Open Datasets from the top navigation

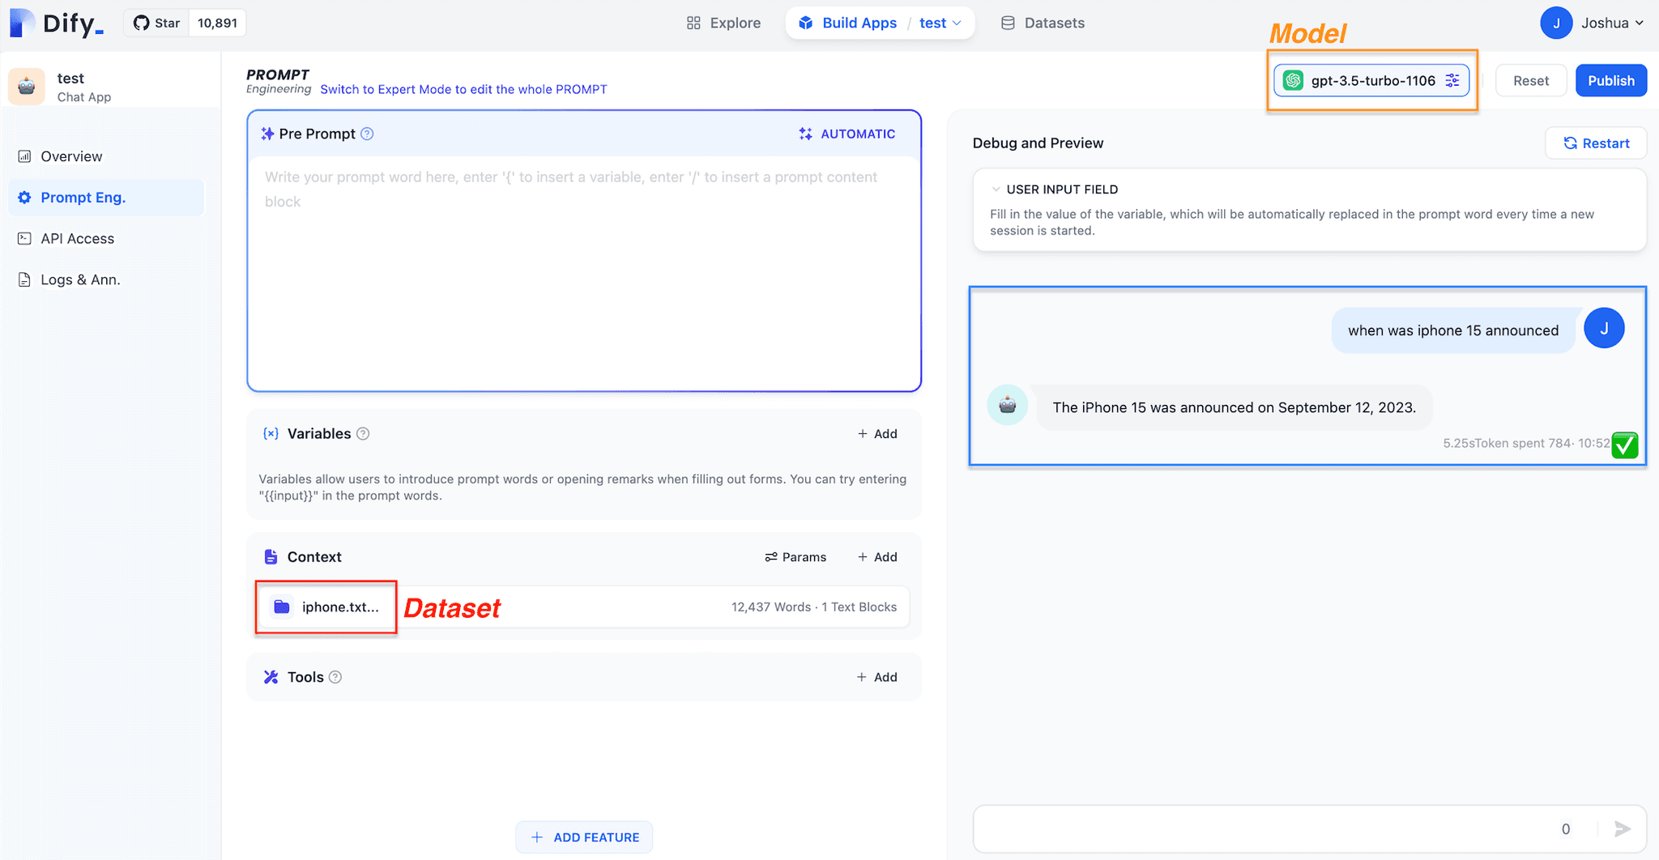(x=1043, y=23)
